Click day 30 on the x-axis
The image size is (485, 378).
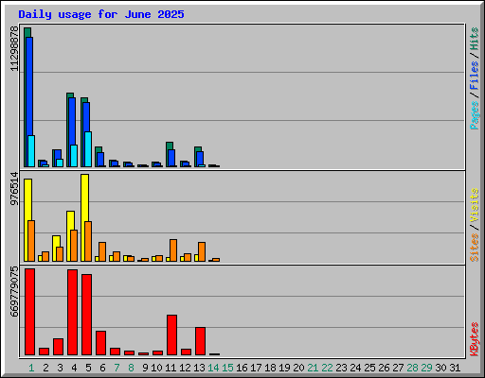(x=440, y=368)
